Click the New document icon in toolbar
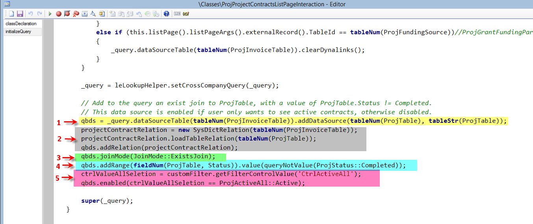Viewport: 533px width, 224px height. coord(11,14)
